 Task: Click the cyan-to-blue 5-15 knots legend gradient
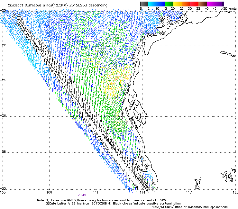click(157, 4)
